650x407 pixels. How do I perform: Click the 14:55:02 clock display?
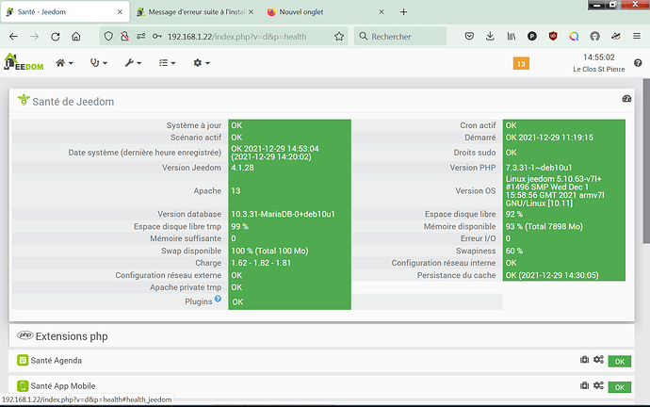(x=598, y=57)
